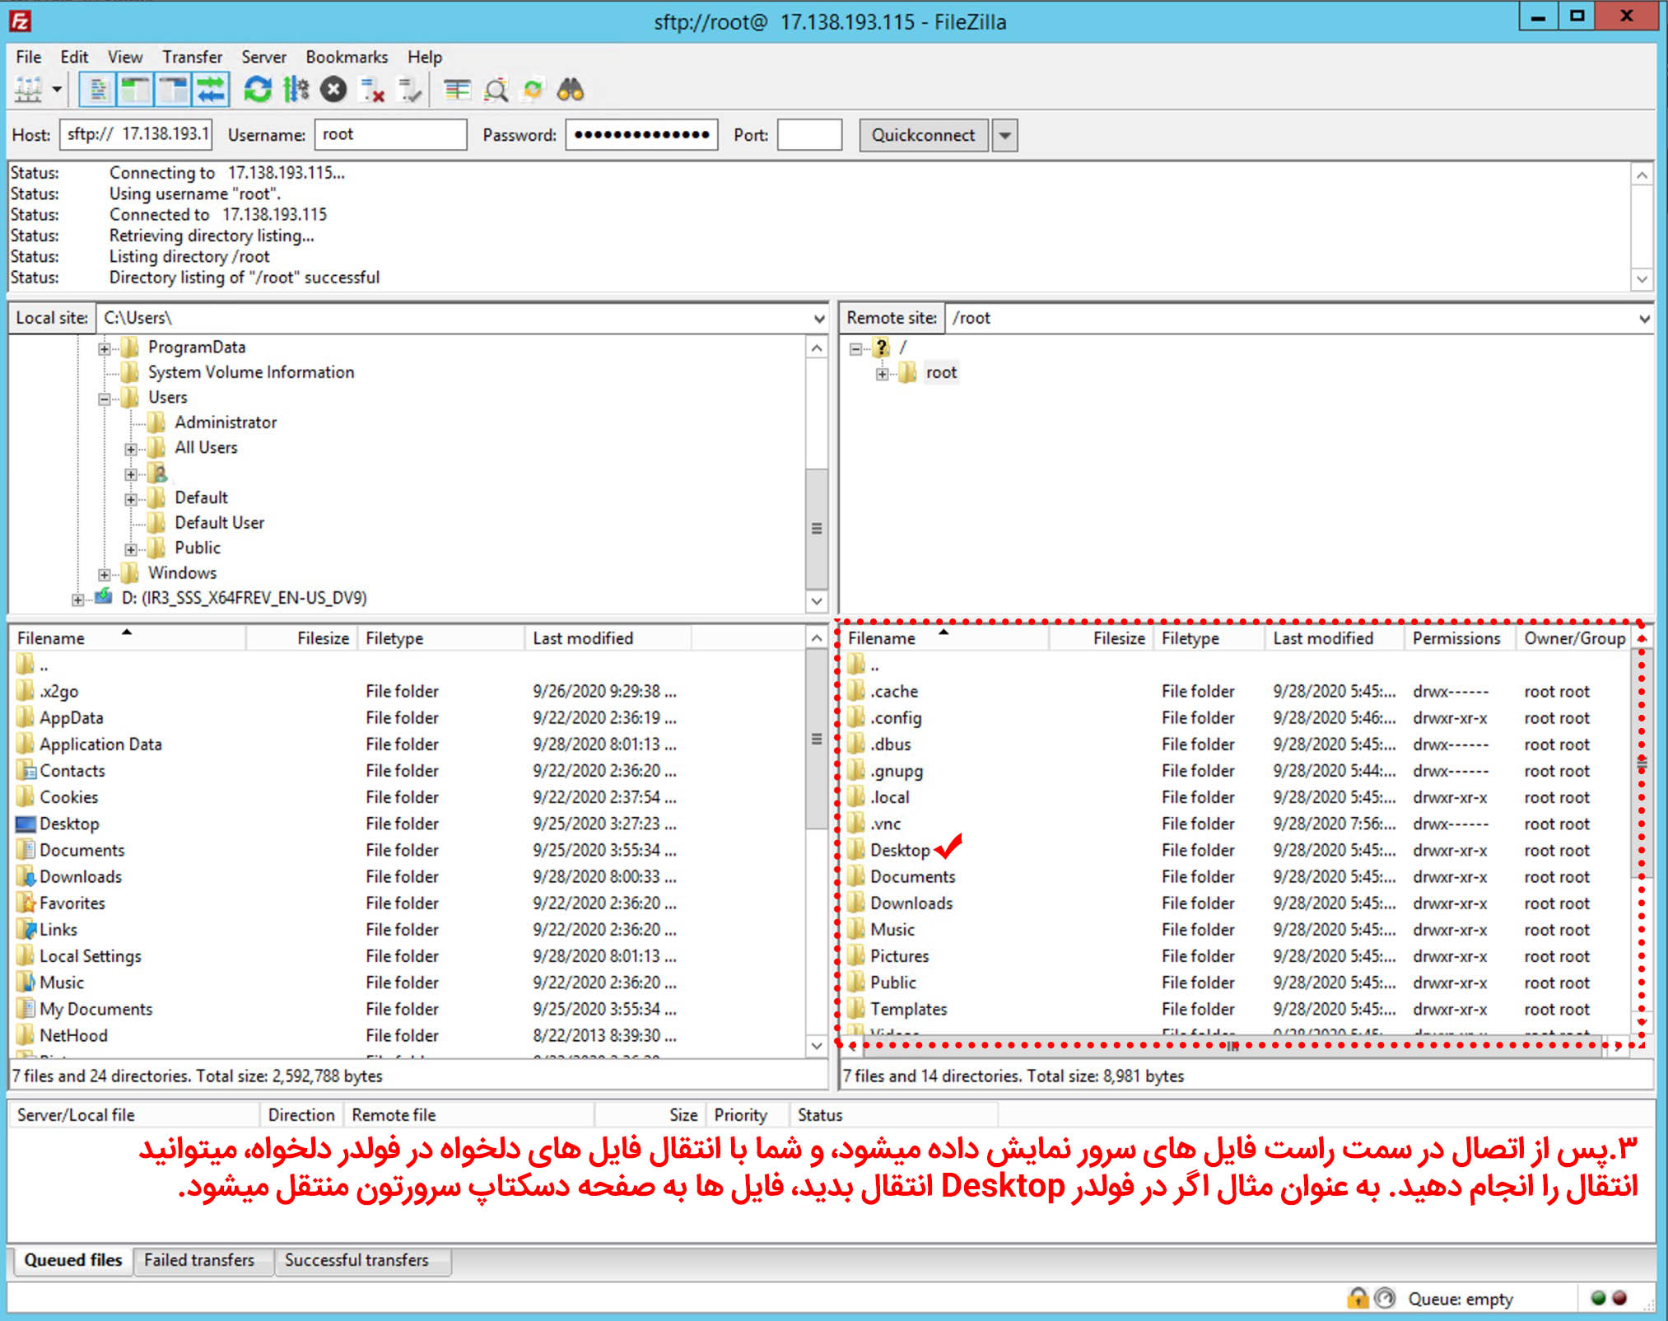The height and width of the screenshot is (1321, 1668).
Task: Refresh file and folder lists
Action: 258,90
